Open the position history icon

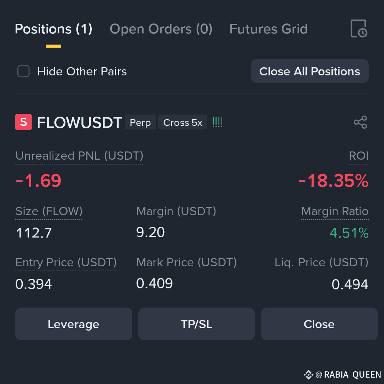[x=359, y=29]
